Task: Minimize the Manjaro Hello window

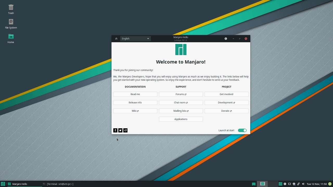Action: [233, 39]
